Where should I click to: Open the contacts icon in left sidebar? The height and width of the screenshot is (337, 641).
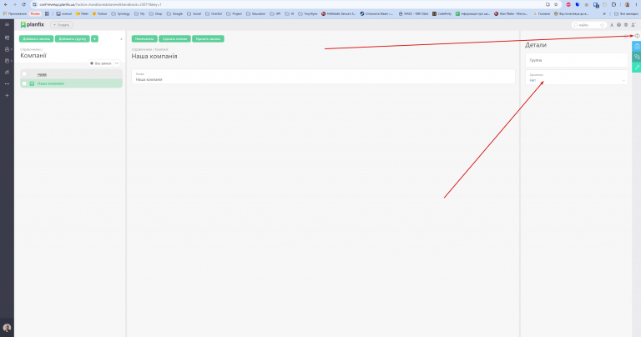7,49
